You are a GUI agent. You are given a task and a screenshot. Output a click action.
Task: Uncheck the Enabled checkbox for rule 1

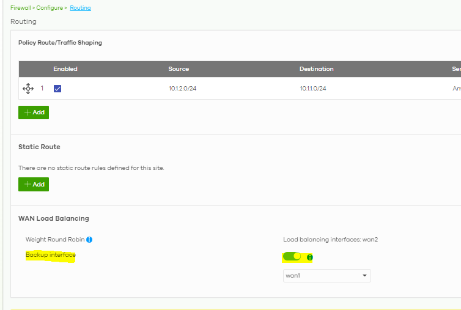[57, 89]
